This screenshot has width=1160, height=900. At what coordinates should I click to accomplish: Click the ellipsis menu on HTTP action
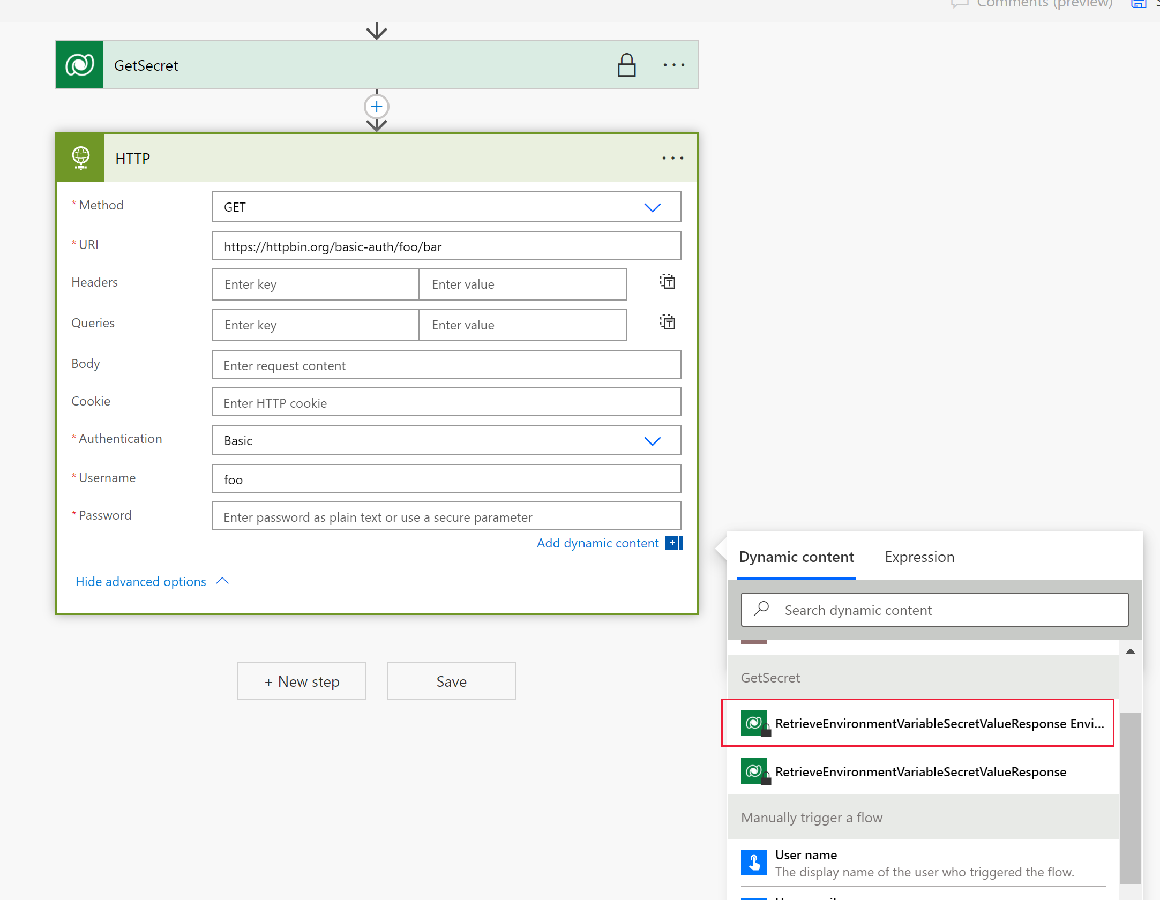(673, 157)
